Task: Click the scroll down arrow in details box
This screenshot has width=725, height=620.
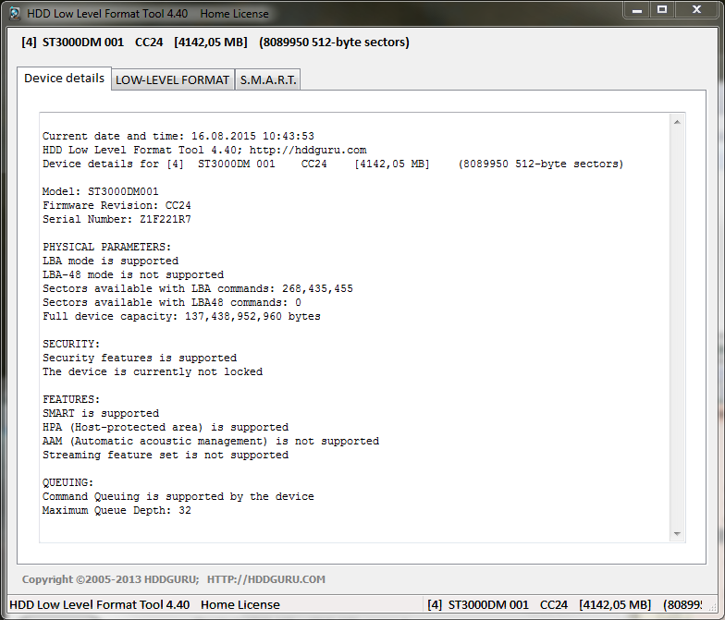Action: coord(677,534)
